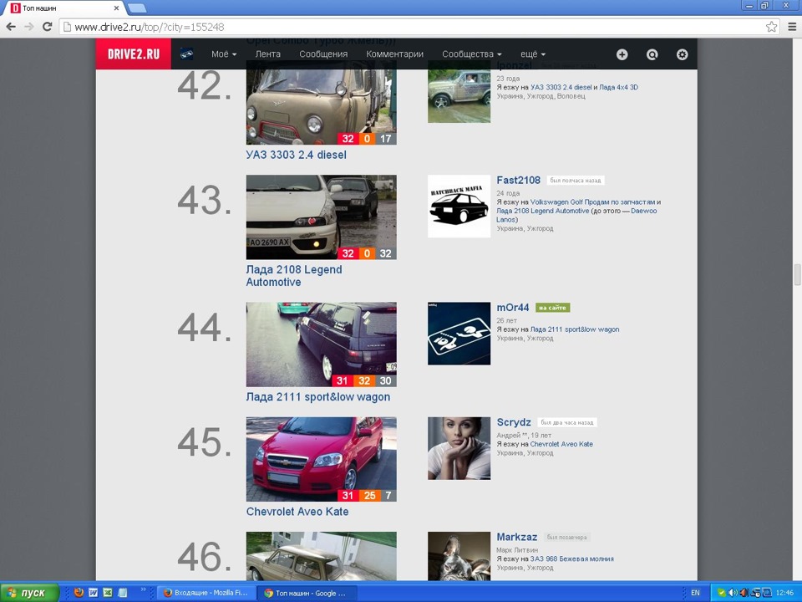
Task: Click the dark Lada 2111 wagon thumbnail
Action: click(x=321, y=344)
